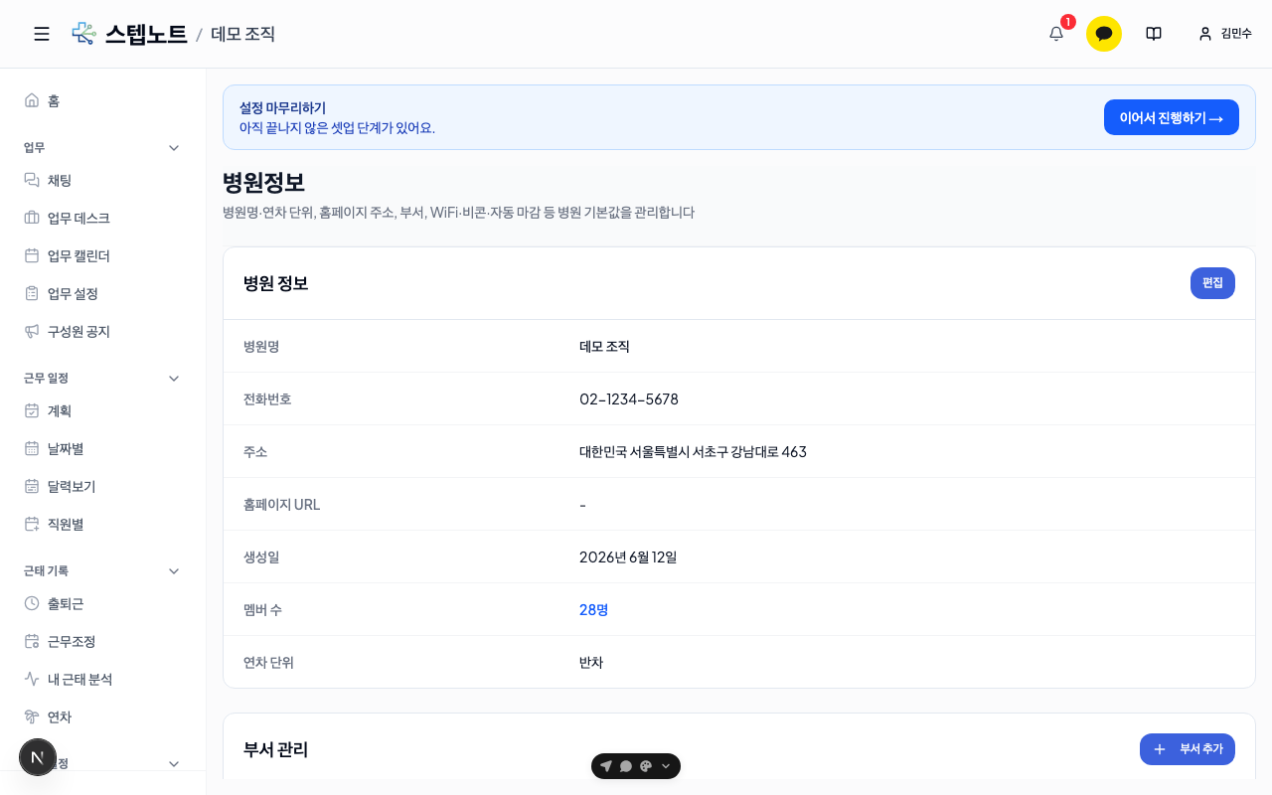Open 달력보기 in the sidebar
Viewport: 1272px width, 795px height.
(x=103, y=486)
